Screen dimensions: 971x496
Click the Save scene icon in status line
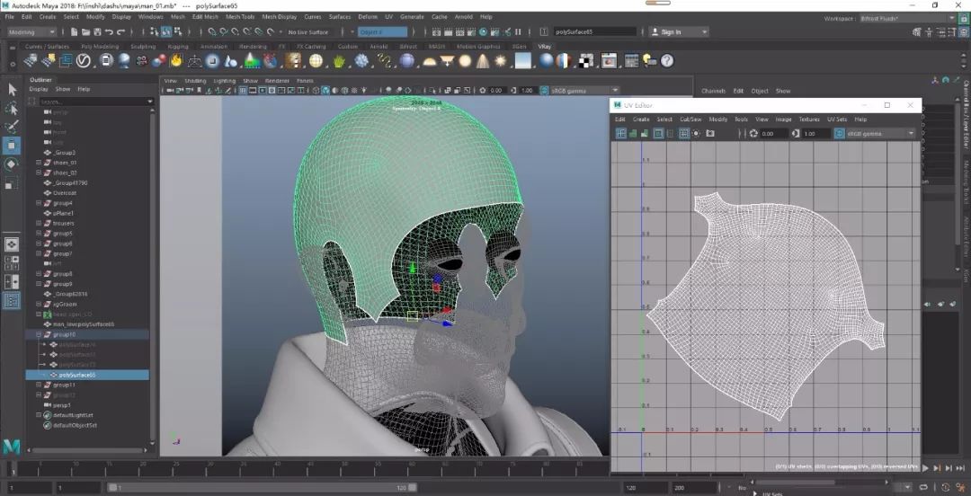point(97,31)
